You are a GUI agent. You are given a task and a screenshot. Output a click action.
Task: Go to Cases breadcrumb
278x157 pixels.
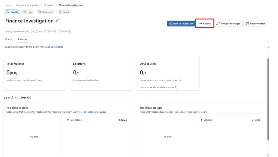8,5
